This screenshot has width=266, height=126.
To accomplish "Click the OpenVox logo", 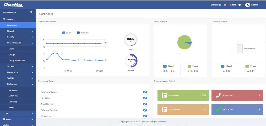I will pyautogui.click(x=14, y=5).
